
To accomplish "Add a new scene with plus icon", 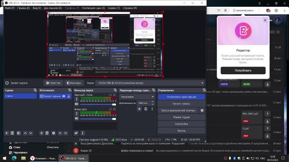I will tap(7, 133).
